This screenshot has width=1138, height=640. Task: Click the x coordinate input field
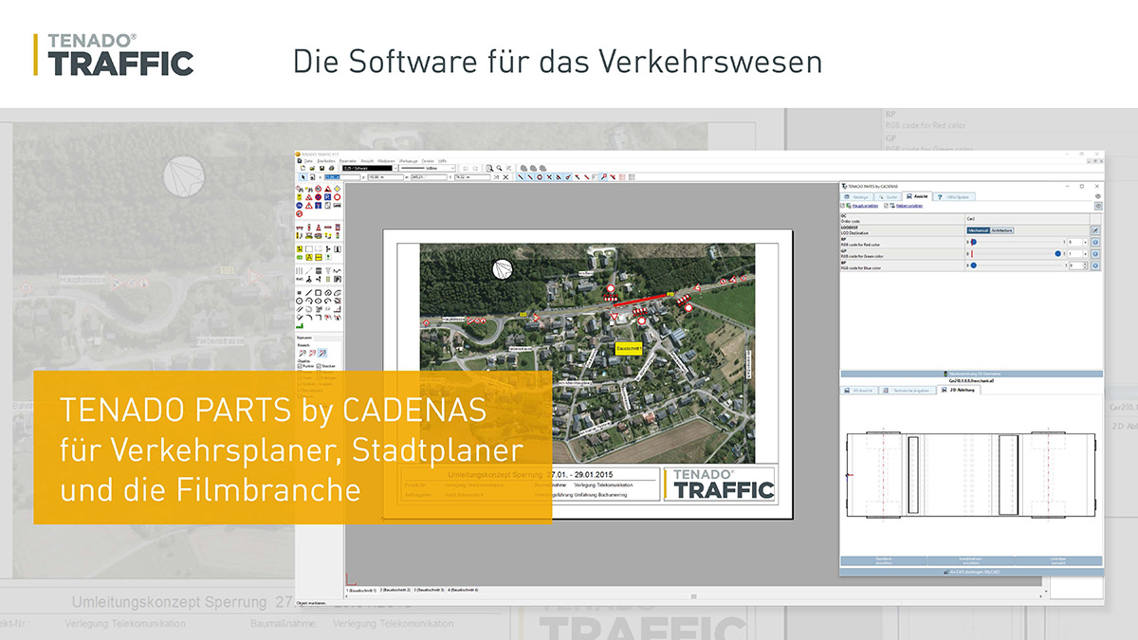[x=341, y=177]
